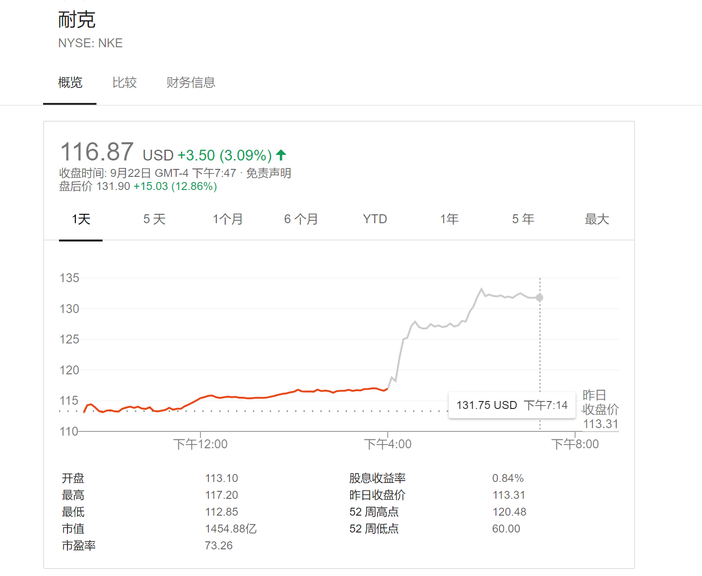The width and height of the screenshot is (702, 576).
Task: Click the 昨日收盘价 table value 113.31
Action: pos(509,495)
